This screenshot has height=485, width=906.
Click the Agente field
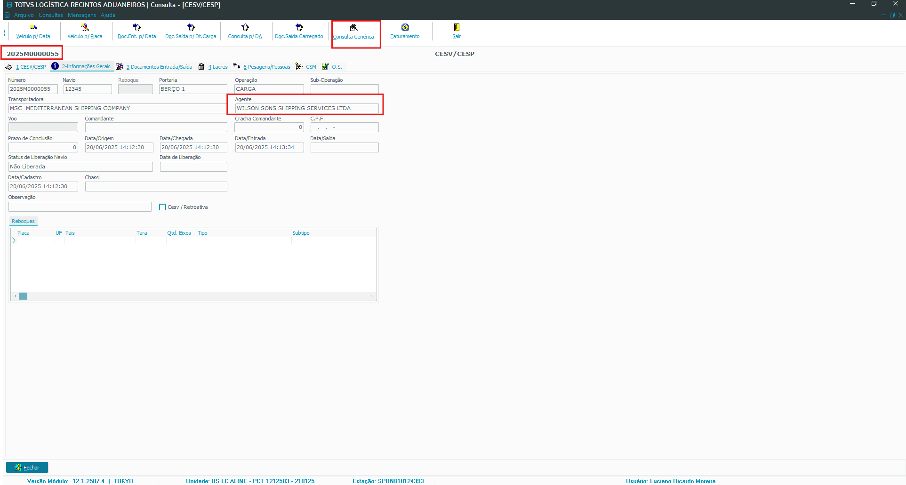point(307,108)
